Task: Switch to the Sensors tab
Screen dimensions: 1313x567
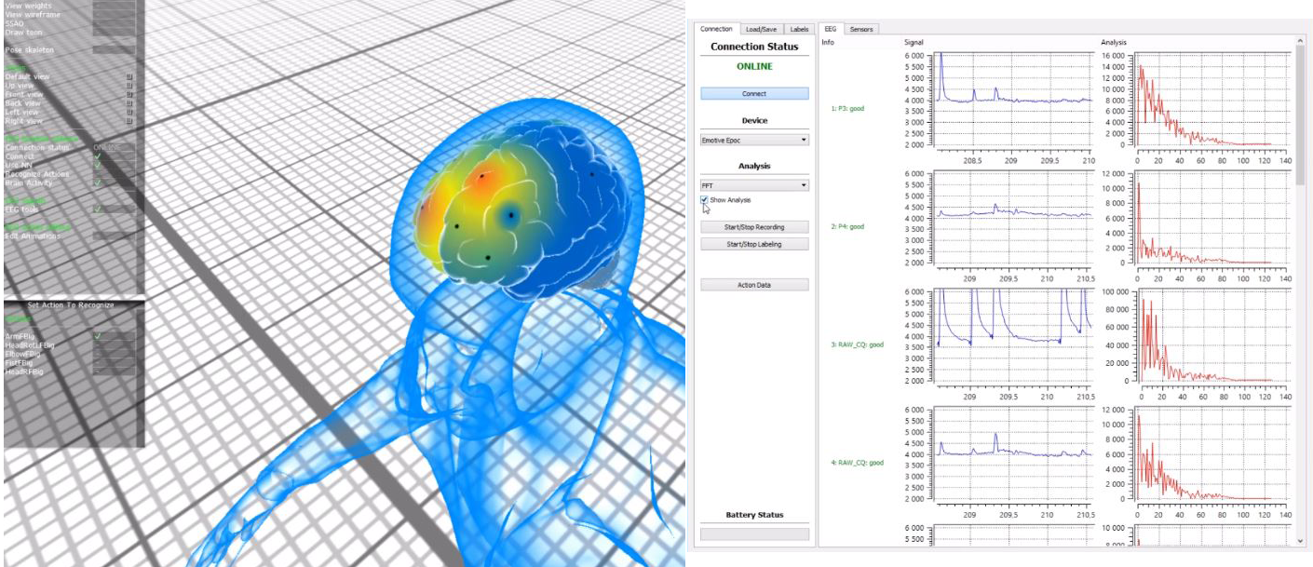Action: point(861,30)
